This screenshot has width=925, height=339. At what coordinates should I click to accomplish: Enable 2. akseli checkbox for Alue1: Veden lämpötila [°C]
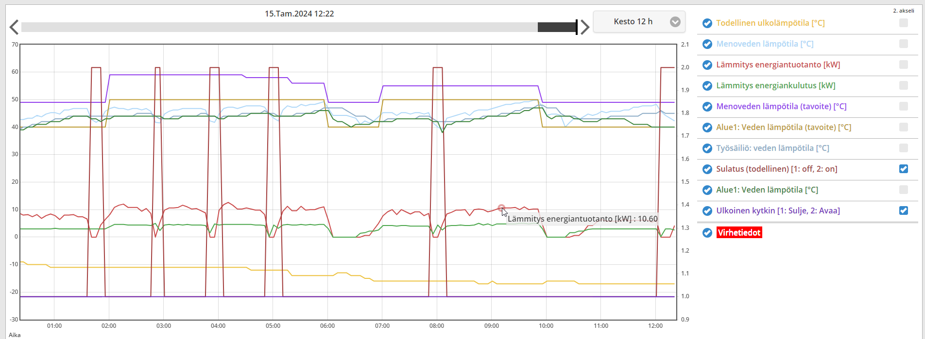[904, 190]
